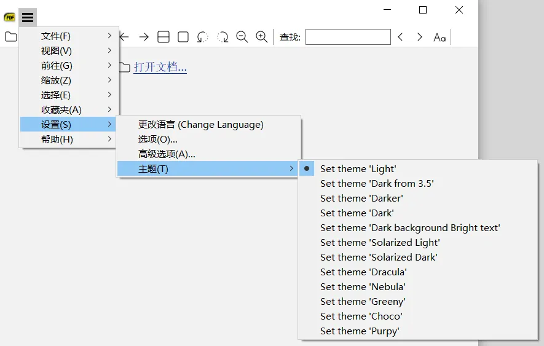The image size is (544, 346).
Task: Select Set theme 'Darker'
Action: (418, 198)
